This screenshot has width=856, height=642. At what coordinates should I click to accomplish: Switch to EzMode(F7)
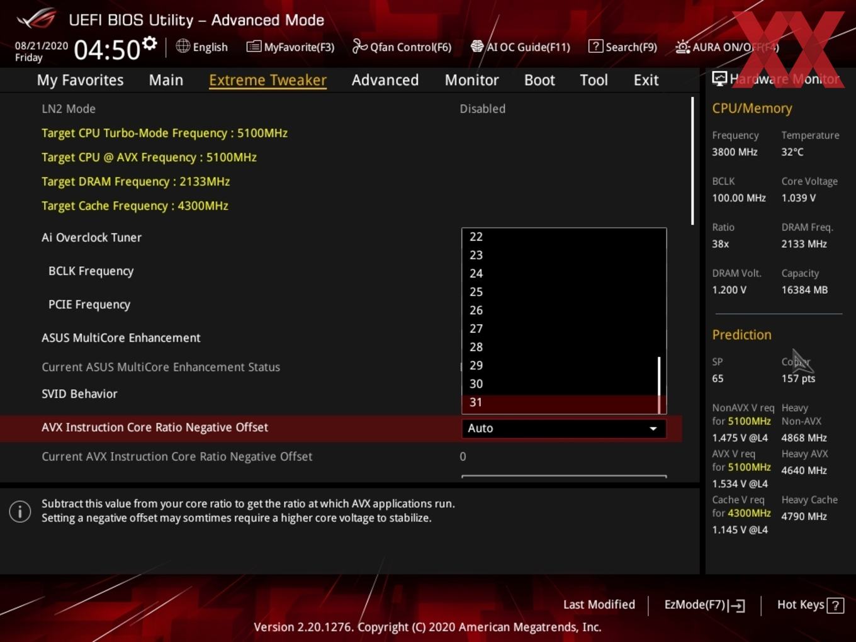pyautogui.click(x=705, y=605)
